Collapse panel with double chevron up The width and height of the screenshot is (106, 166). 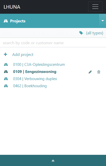click(x=53, y=161)
